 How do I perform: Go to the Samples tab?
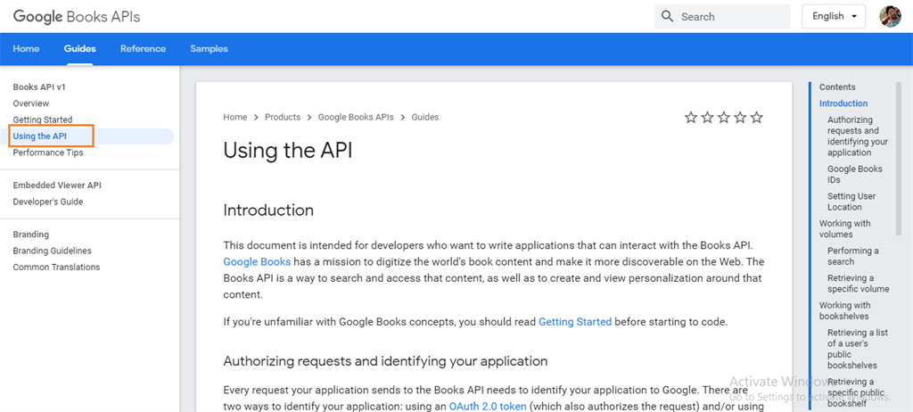pyautogui.click(x=209, y=49)
